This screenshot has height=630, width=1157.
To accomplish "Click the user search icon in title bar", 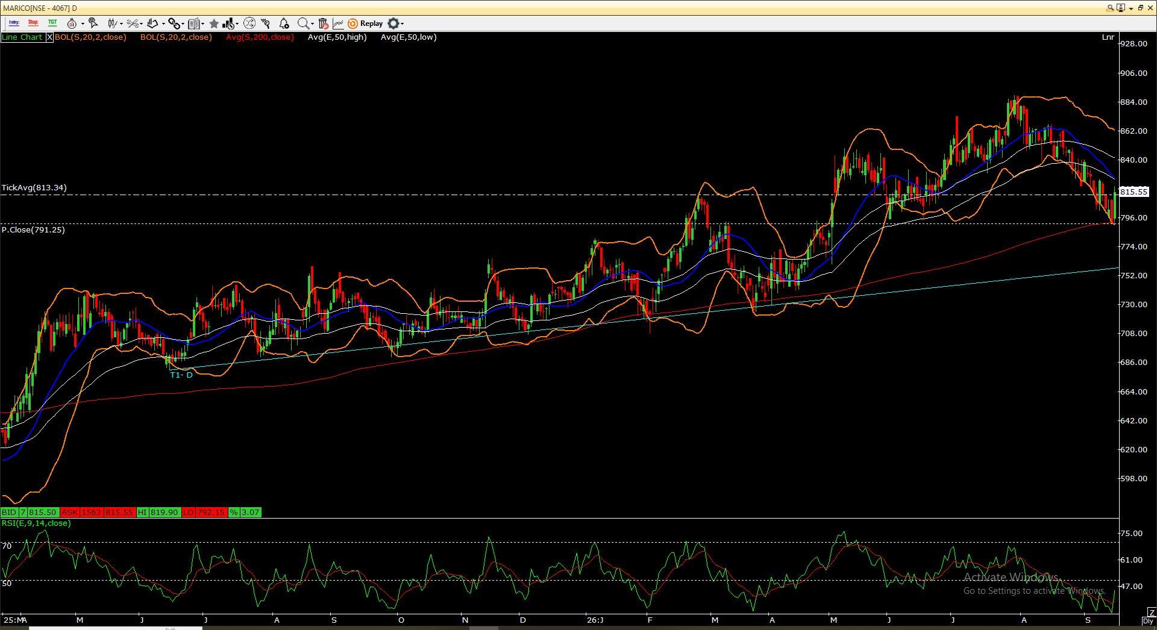I will coord(1110,8).
